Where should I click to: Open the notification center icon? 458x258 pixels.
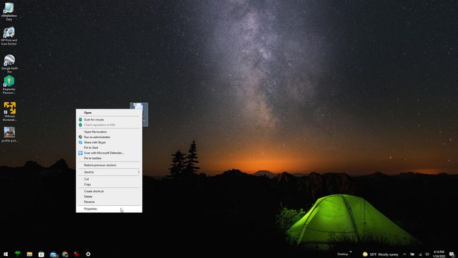click(452, 254)
